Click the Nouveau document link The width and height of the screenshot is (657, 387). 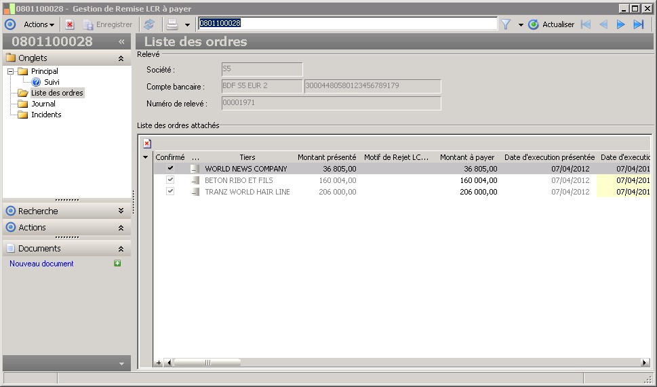click(x=41, y=264)
